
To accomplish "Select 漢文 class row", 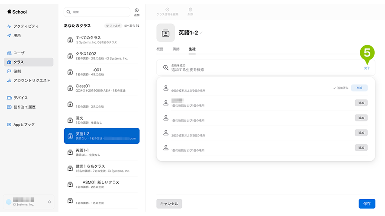I will (102, 120).
